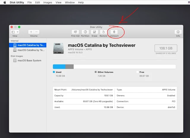The height and width of the screenshot is (138, 190).
Task: Click the macOS 10.15.3 version text
Action: 75,53
